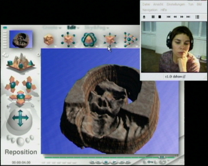Click the Reposition tool in Edit palette
Viewport: 208px width, 166px height.
(x=110, y=40)
